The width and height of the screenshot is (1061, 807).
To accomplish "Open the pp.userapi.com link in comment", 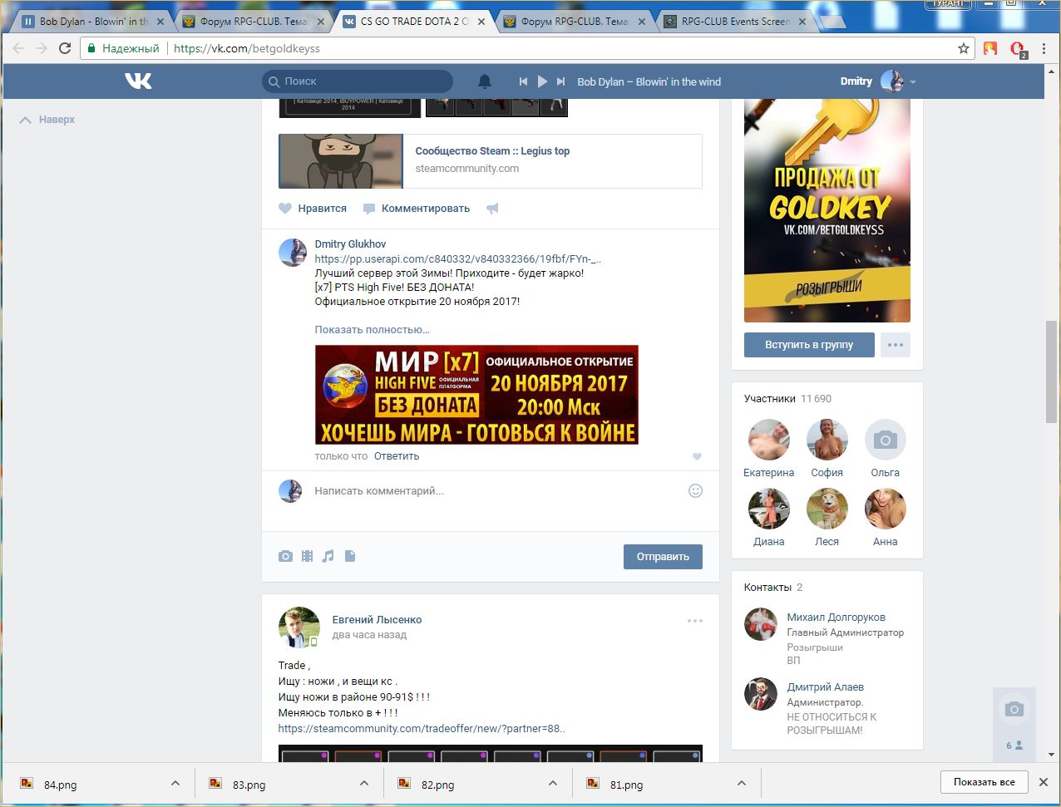I will click(x=457, y=258).
